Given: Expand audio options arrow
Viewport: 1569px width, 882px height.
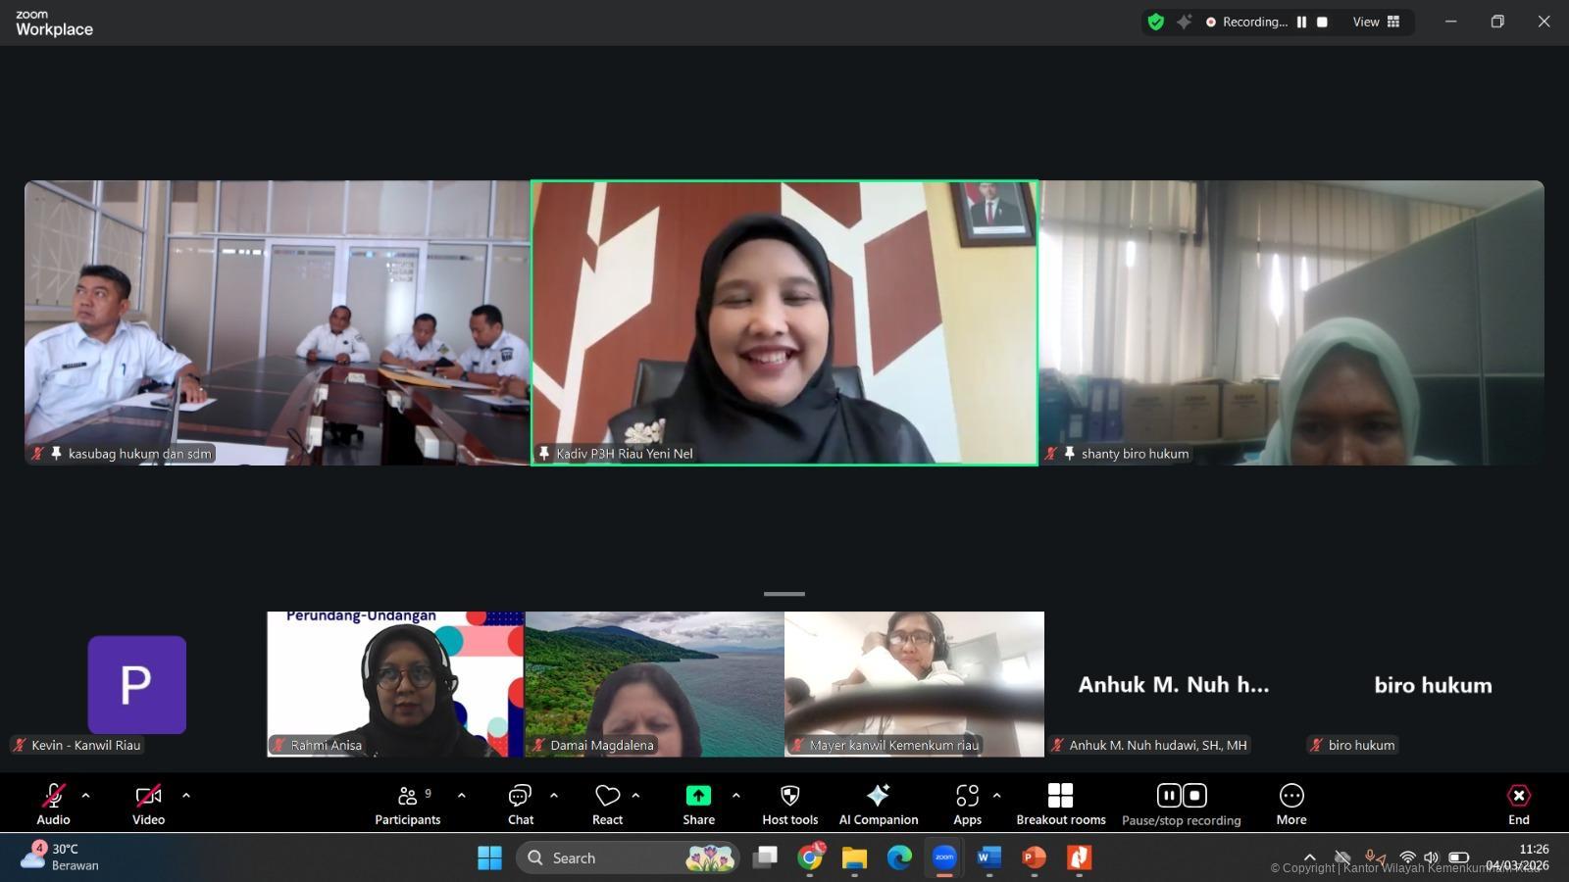Looking at the screenshot, I should click(85, 796).
